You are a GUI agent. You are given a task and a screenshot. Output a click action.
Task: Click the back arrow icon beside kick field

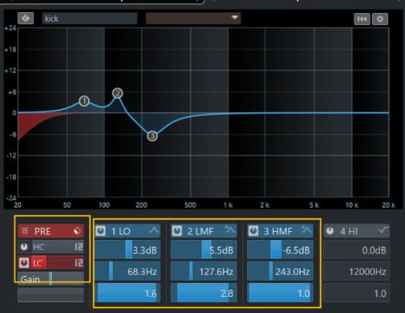click(x=26, y=19)
